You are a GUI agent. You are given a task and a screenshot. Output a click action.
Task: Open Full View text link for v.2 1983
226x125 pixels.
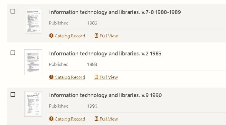(x=109, y=77)
